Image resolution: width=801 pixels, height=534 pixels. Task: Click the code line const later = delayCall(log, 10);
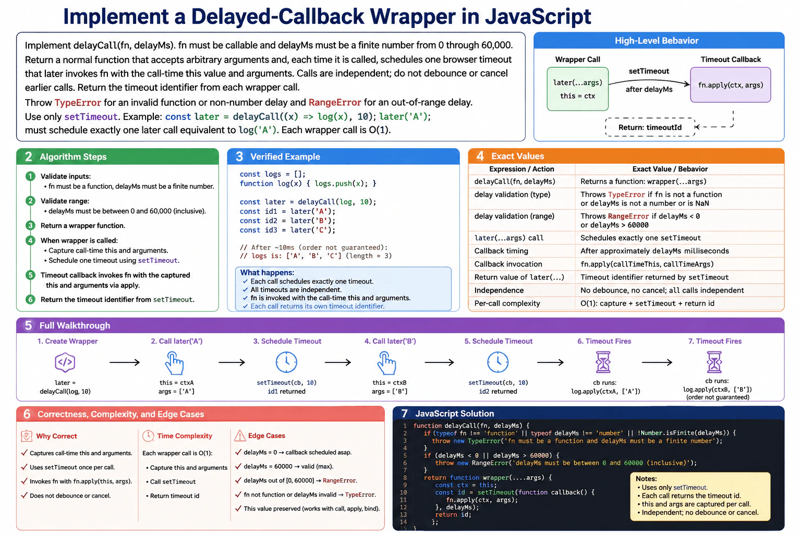[x=308, y=202]
